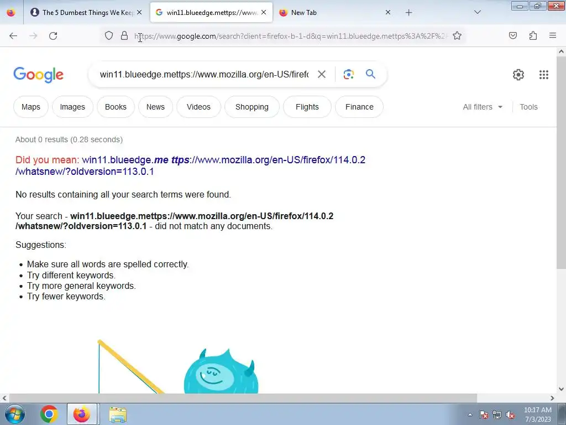This screenshot has height=425, width=566.
Task: Click the scroll down arrow
Action: [x=561, y=389]
